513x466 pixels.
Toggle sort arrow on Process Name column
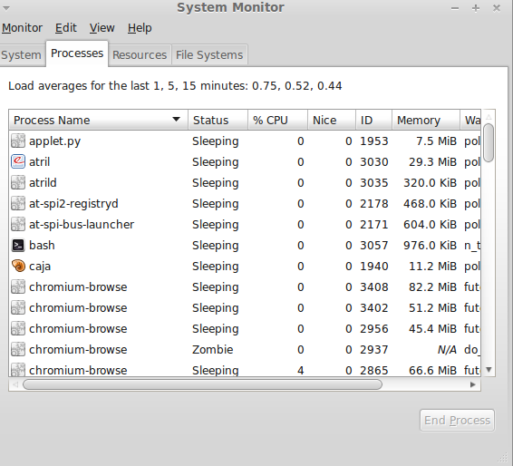click(176, 120)
